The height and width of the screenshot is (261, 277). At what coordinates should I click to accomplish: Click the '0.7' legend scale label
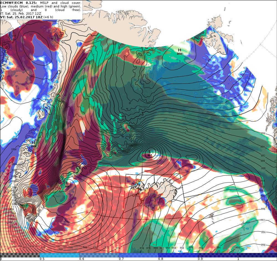[121, 259]
